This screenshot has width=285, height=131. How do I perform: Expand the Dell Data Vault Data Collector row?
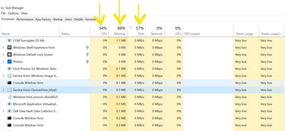point(3,111)
